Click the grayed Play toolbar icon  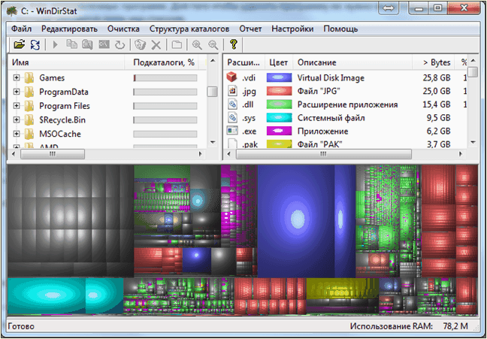pyautogui.click(x=56, y=45)
